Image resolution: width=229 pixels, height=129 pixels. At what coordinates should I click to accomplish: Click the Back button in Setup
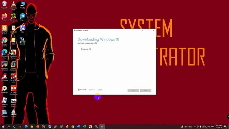(133, 90)
